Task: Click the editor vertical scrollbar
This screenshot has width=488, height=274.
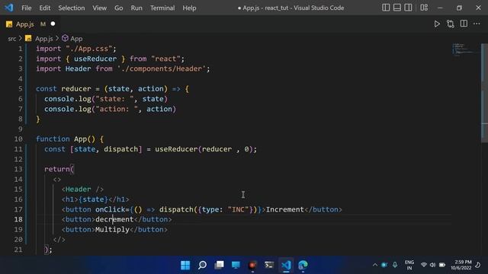Action: (484, 93)
